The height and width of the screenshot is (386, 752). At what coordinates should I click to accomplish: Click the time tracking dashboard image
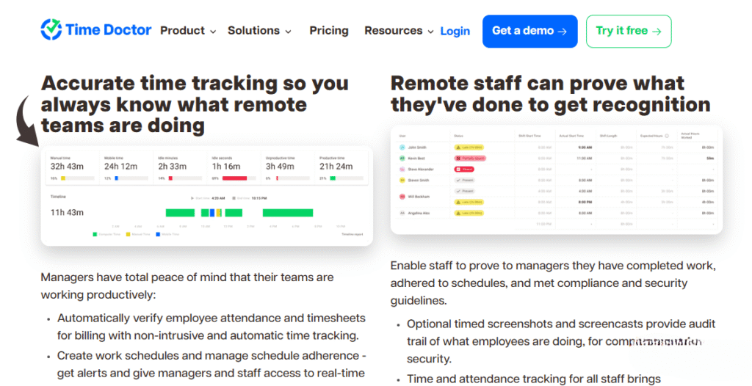point(206,194)
